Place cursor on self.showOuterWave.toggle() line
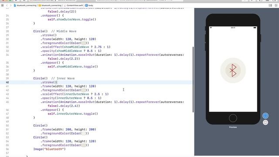279x157 pixels. point(71,19)
